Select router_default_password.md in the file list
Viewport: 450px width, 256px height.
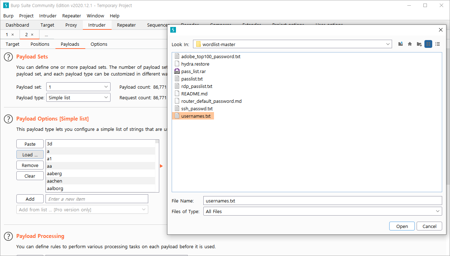pyautogui.click(x=211, y=101)
